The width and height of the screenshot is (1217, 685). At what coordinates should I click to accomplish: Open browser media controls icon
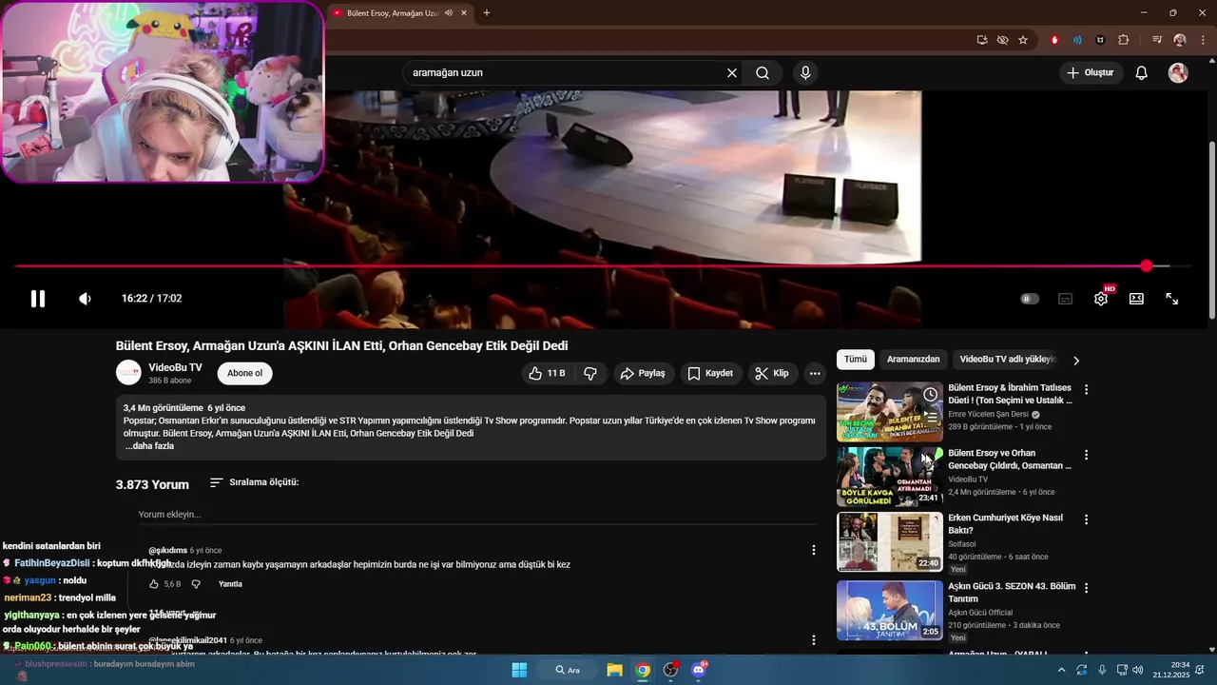click(x=1157, y=40)
